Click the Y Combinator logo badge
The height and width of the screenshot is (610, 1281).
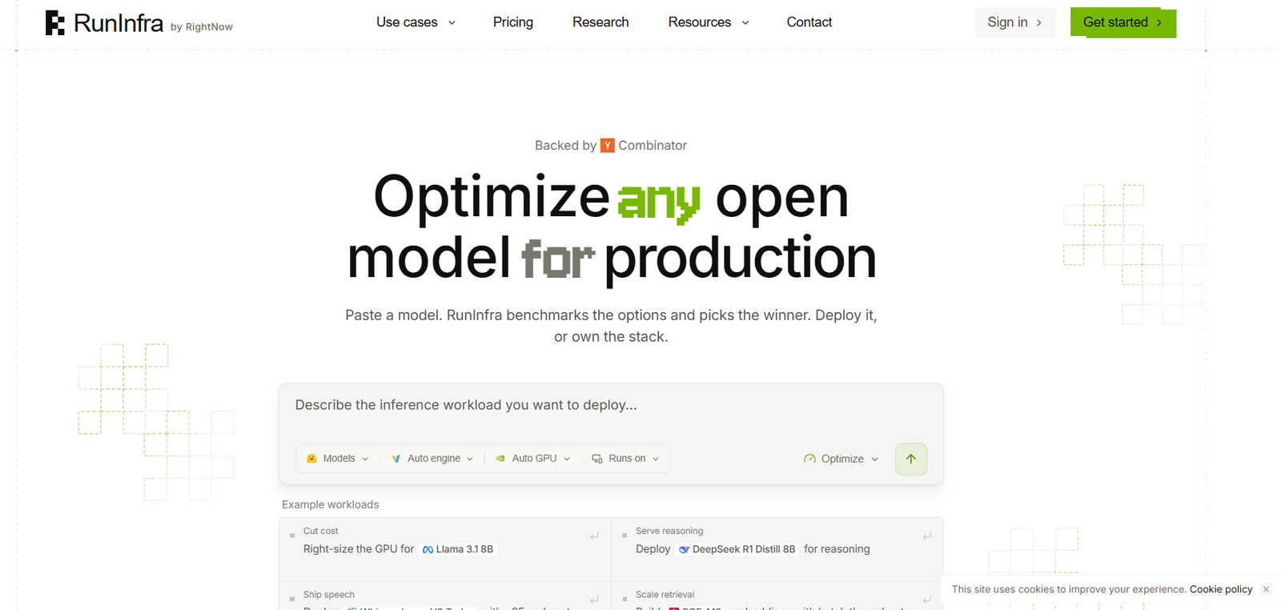608,145
